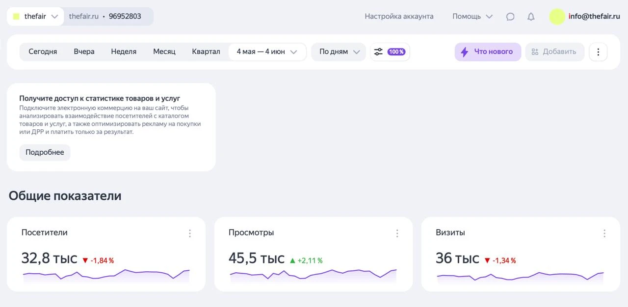Open the Посетители widget options menu
Image resolution: width=628 pixels, height=307 pixels.
190,234
